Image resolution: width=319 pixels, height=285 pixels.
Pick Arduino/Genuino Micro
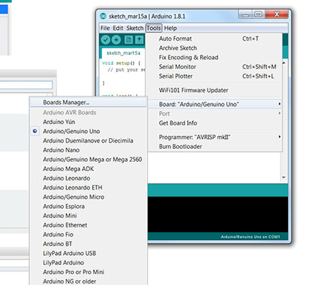click(x=88, y=197)
